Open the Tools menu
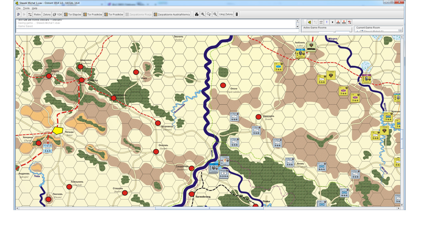This screenshot has height=235, width=425. [26, 8]
